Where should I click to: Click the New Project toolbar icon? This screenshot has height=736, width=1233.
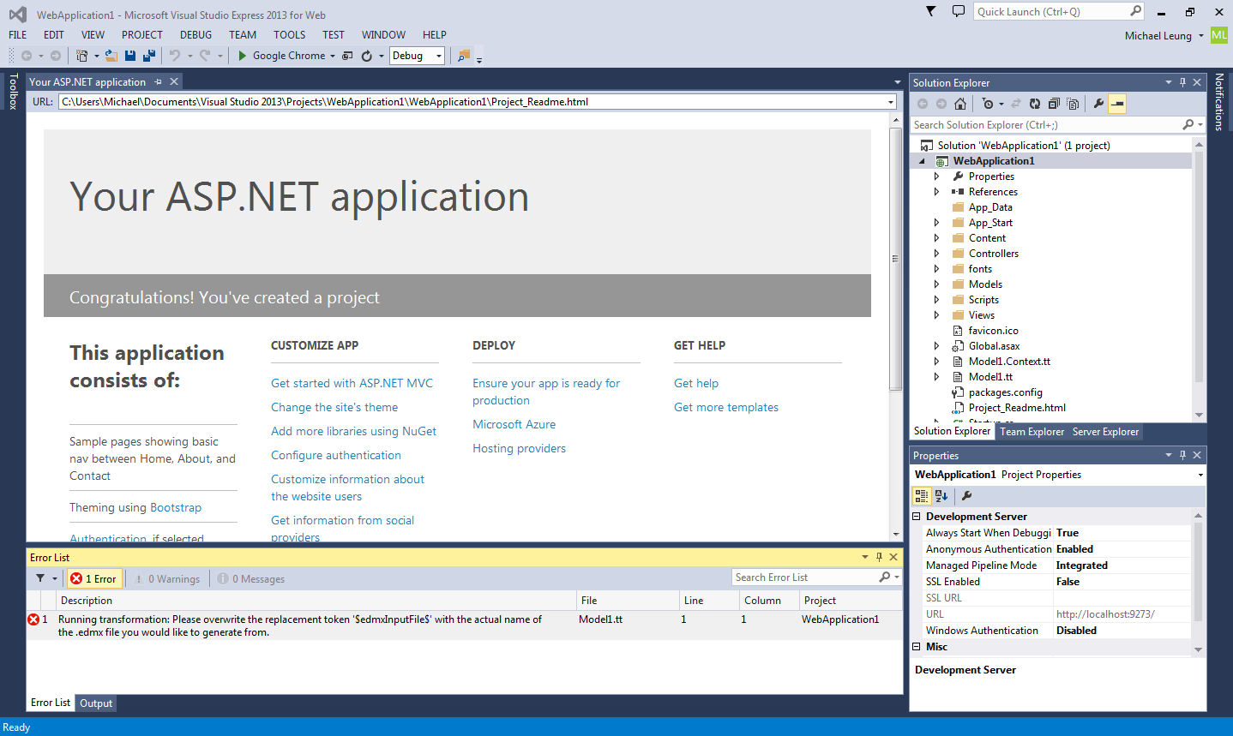[x=82, y=56]
